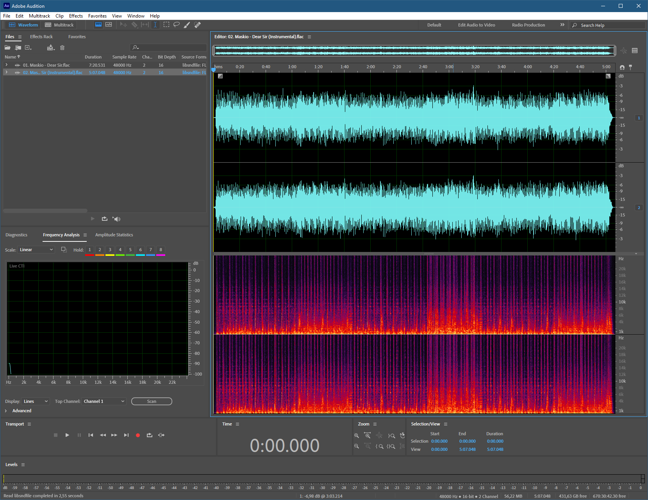
Task: Select the Spot Healing Brush tool
Action: 198,25
